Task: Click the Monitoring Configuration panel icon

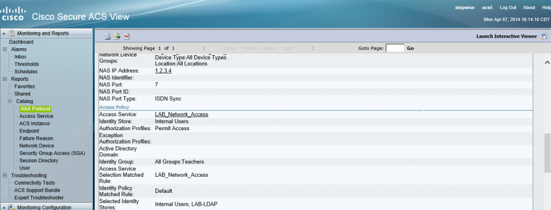Action: [x=11, y=207]
